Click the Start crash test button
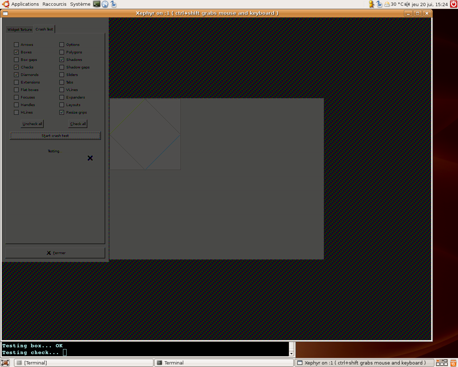The width and height of the screenshot is (458, 367). [x=55, y=136]
